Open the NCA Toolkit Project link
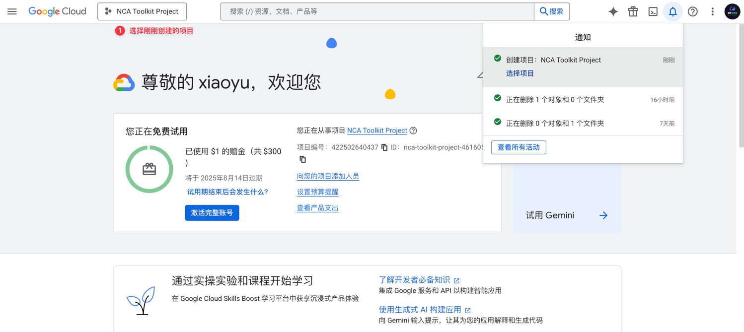Viewport: 744px width, 332px height. tap(377, 131)
